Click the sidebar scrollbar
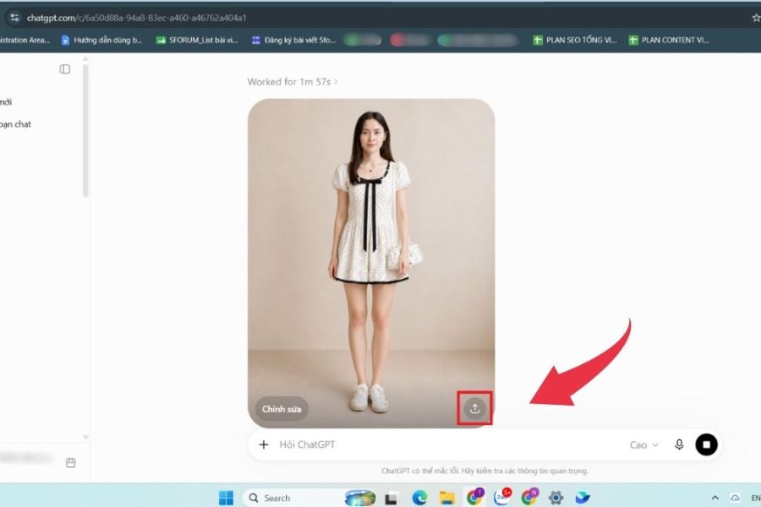761x507 pixels. [x=85, y=131]
